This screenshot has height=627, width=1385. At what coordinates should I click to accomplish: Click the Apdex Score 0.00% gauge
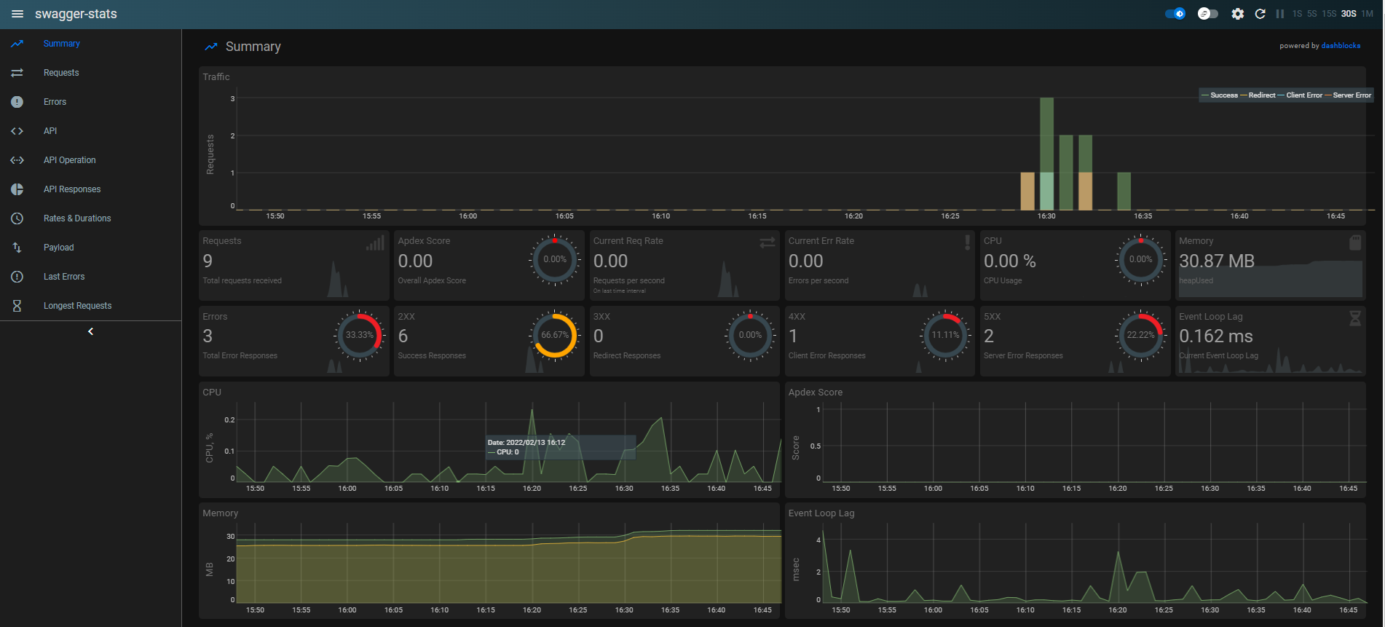tap(555, 260)
